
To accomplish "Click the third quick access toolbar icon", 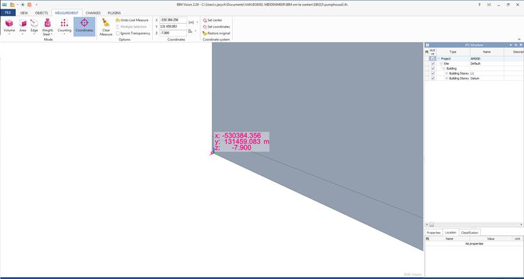I will [23, 4].
